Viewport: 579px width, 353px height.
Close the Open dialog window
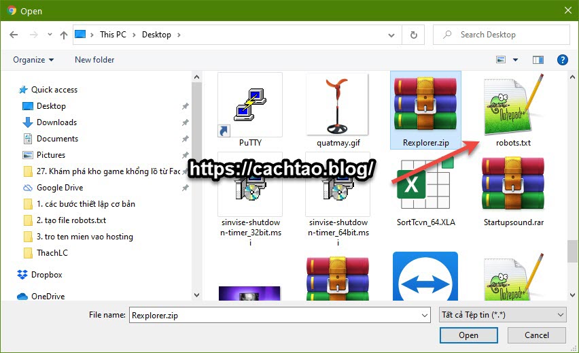(568, 10)
